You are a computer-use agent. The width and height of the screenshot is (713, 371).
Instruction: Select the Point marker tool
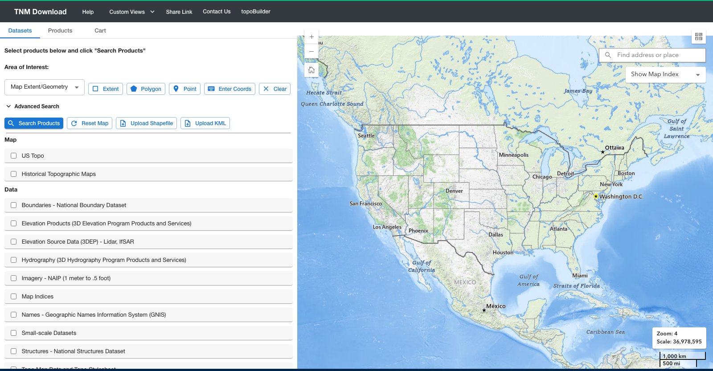point(185,89)
